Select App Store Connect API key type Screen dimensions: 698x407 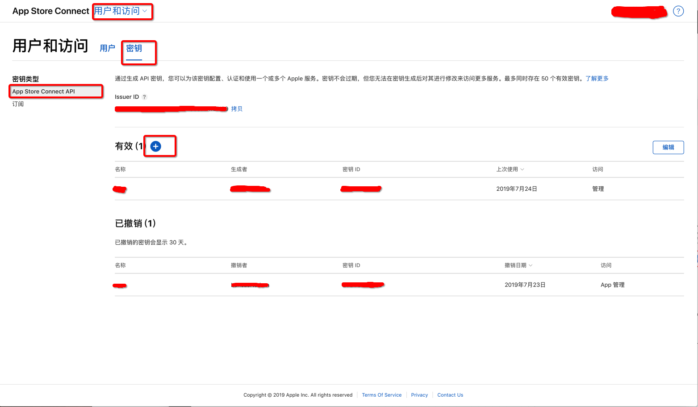(56, 91)
